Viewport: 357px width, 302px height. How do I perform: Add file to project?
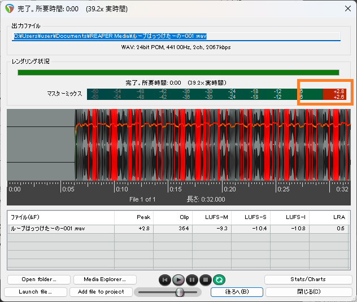[x=101, y=292]
